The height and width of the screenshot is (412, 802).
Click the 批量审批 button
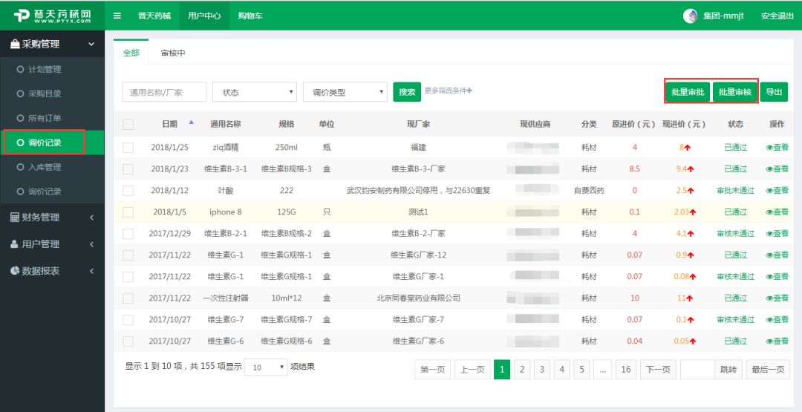click(688, 92)
